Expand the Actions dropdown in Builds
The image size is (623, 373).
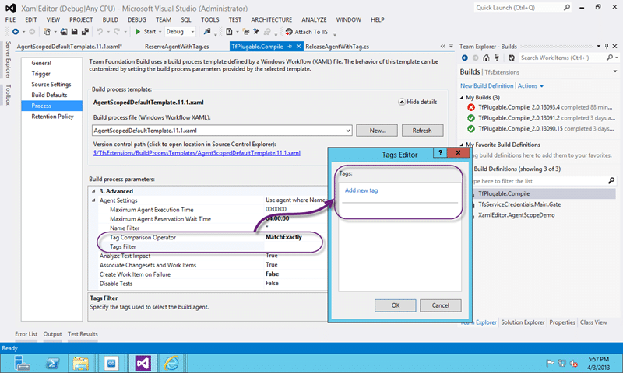click(530, 86)
